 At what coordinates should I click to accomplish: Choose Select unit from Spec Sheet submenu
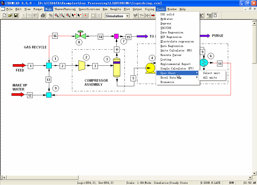211,73
